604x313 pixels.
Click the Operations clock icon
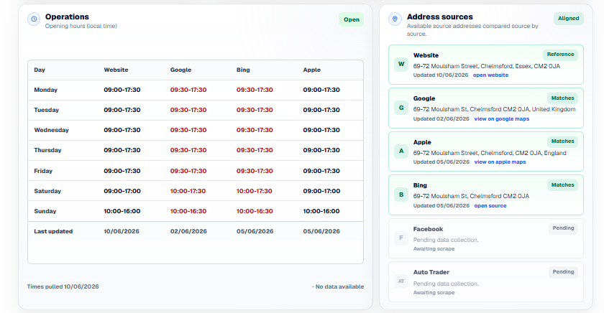[x=34, y=19]
